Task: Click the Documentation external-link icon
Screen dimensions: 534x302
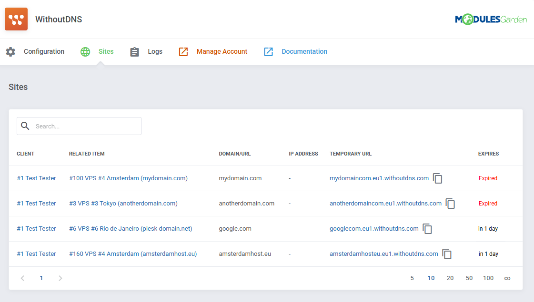Action: [x=268, y=52]
